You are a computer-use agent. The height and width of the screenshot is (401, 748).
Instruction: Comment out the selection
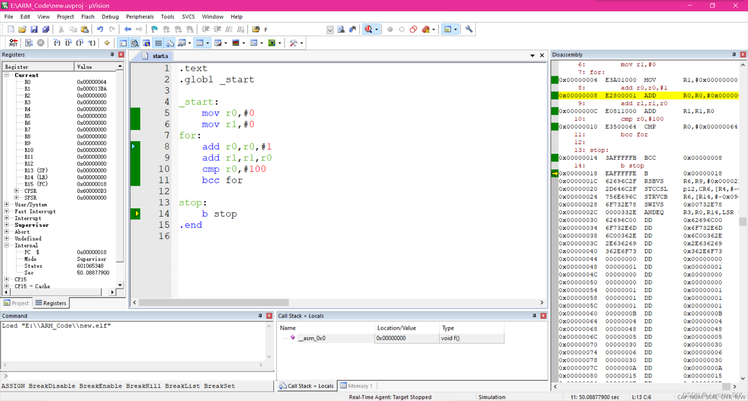tap(229, 29)
